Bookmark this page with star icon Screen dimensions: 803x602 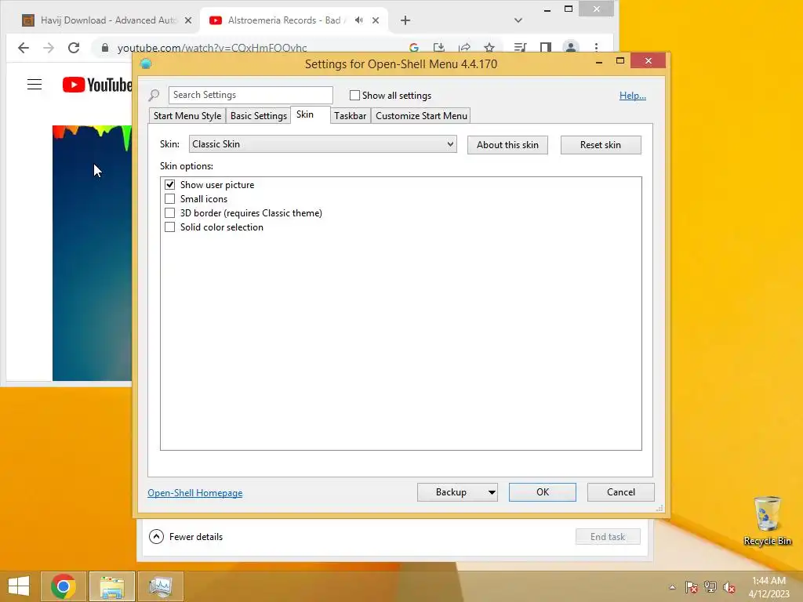[x=489, y=48]
